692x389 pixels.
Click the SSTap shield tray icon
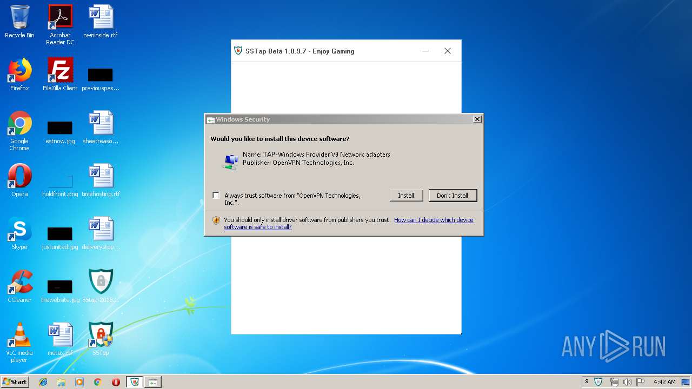tap(598, 381)
